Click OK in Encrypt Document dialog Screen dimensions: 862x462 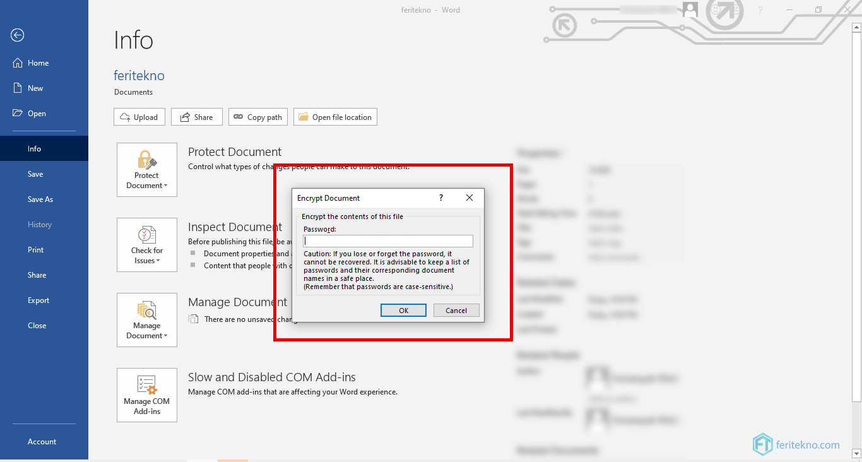[x=403, y=310]
